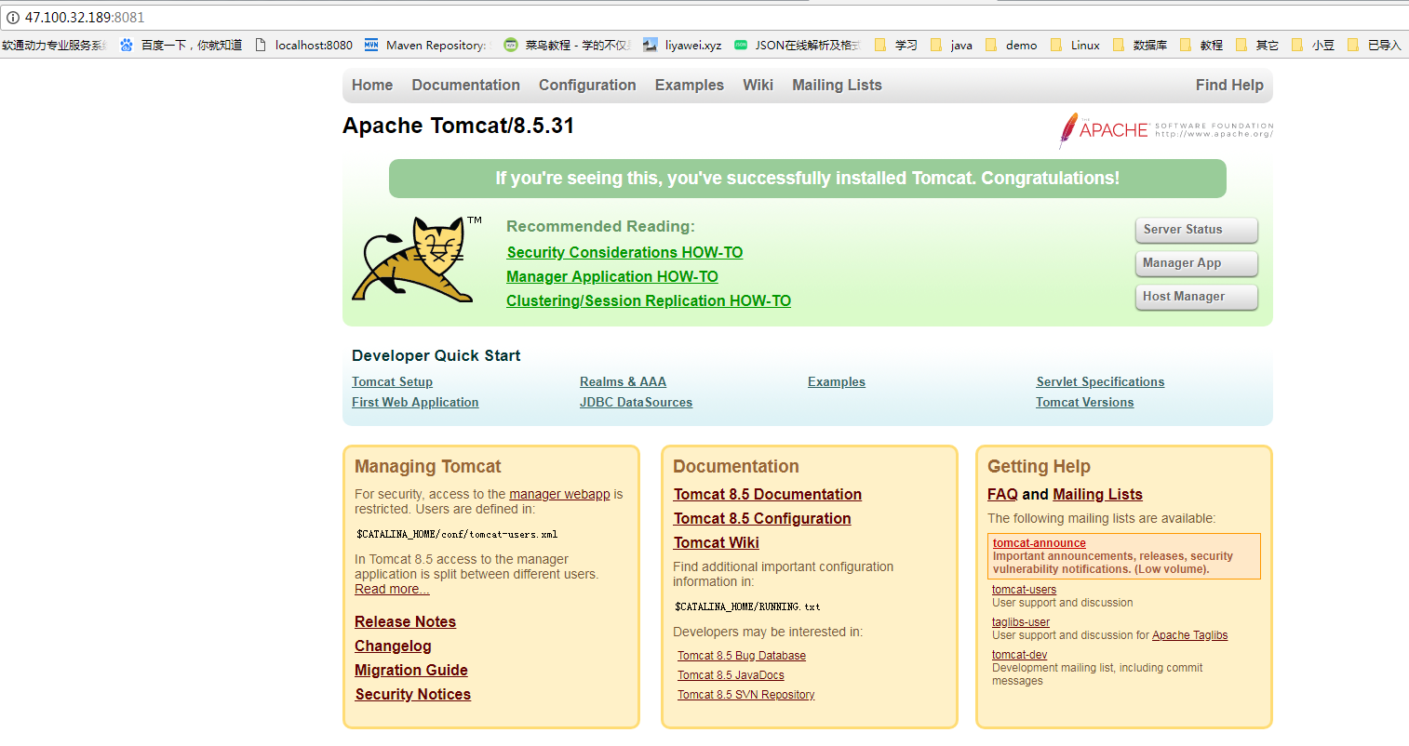This screenshot has height=746, width=1409.
Task: Open Tomcat 8.5 JavaDocs link
Action: point(731,675)
